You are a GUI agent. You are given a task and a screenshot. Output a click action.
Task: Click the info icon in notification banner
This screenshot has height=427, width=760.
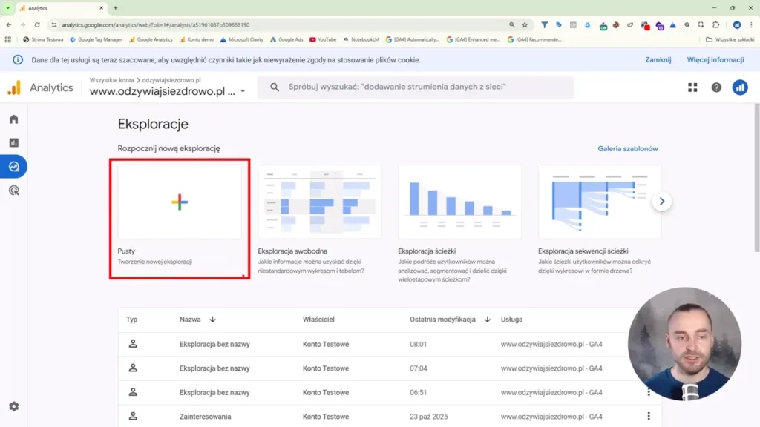(18, 60)
